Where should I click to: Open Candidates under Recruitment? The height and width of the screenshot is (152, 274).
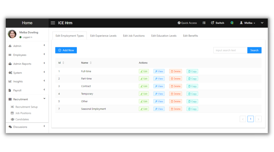[x=22, y=119]
